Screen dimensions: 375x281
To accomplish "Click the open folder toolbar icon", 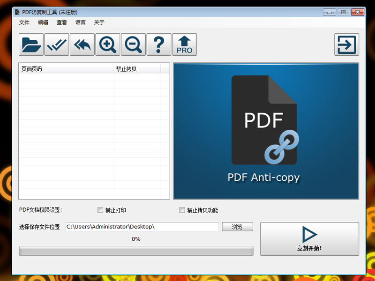I will pyautogui.click(x=31, y=45).
